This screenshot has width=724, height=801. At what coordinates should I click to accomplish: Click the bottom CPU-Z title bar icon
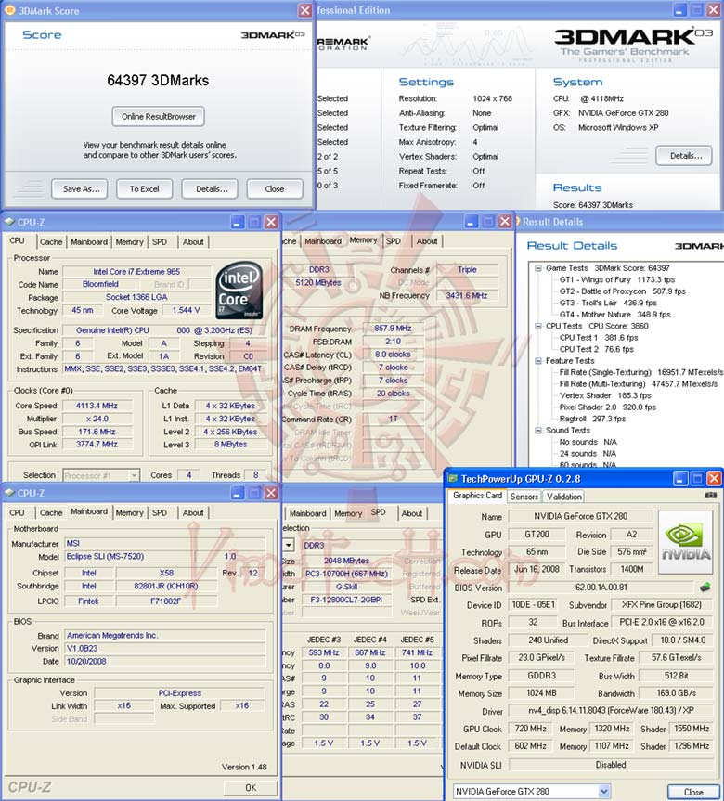pos(9,493)
